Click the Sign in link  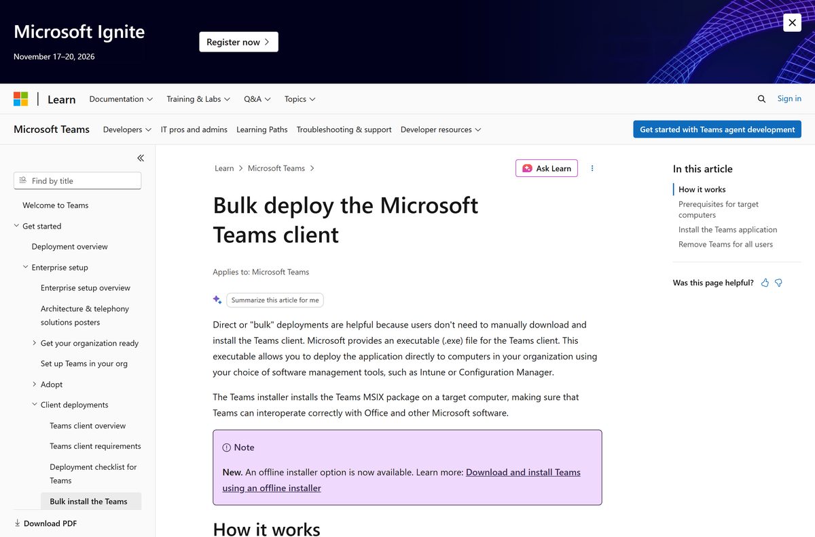[x=789, y=98]
